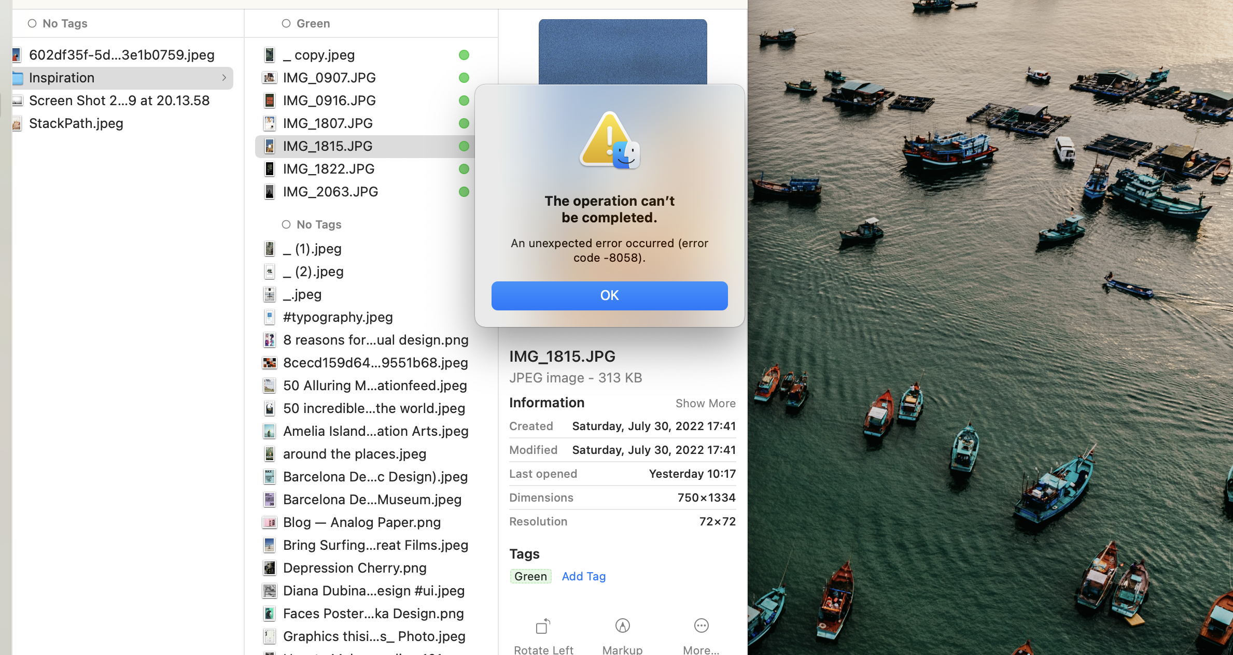Click the Add Tag link
1233x655 pixels.
[583, 576]
